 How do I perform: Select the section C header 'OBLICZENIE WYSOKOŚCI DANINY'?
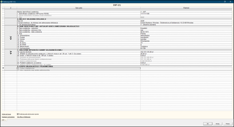click(40, 50)
